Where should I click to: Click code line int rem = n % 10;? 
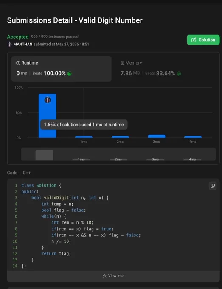pyautogui.click(x=72, y=223)
